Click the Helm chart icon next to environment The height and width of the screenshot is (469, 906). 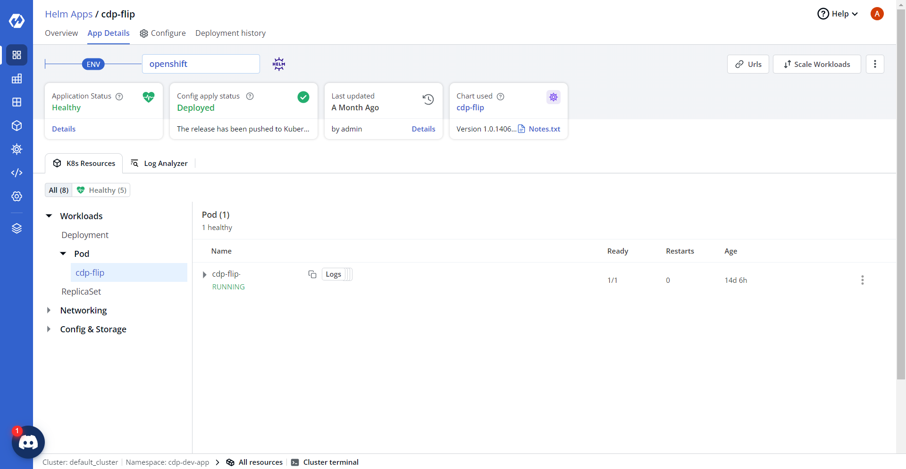tap(279, 64)
